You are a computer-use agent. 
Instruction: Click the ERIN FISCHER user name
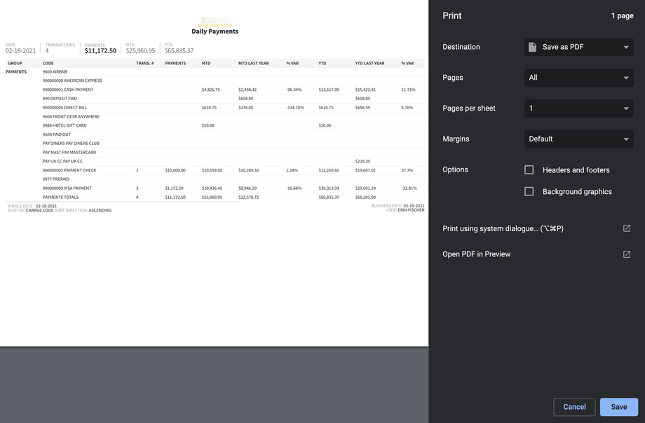(411, 210)
